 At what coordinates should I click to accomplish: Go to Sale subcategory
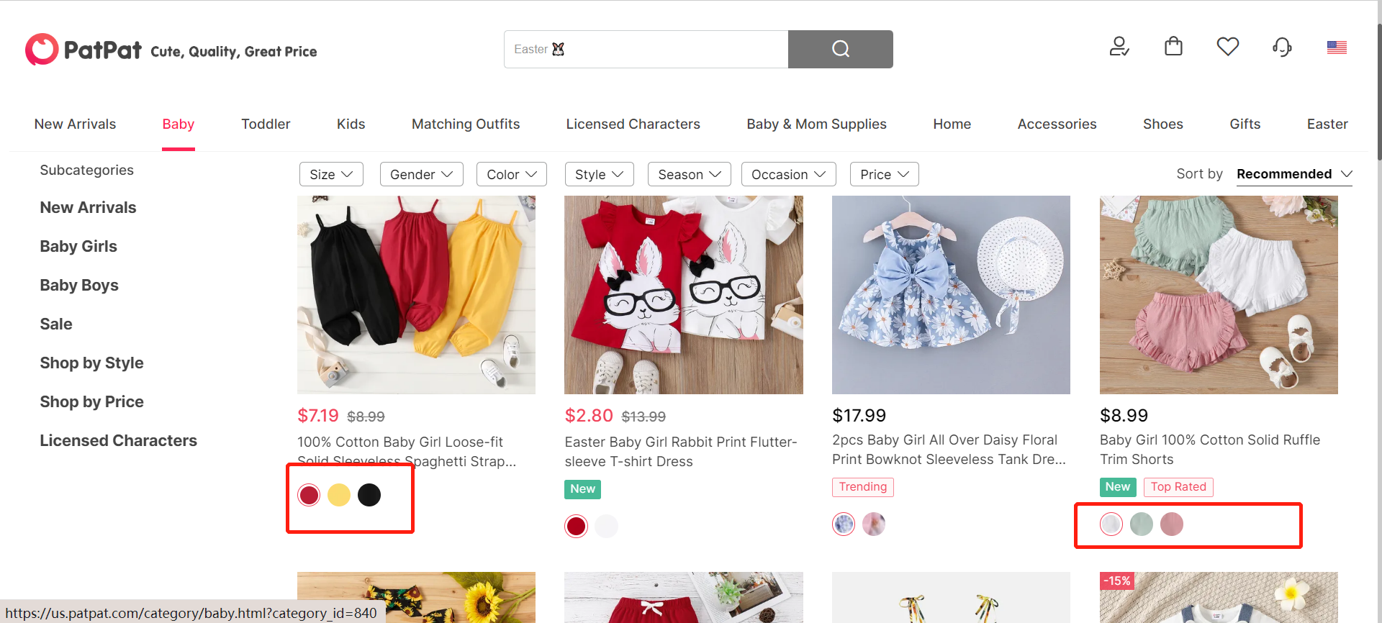56,324
